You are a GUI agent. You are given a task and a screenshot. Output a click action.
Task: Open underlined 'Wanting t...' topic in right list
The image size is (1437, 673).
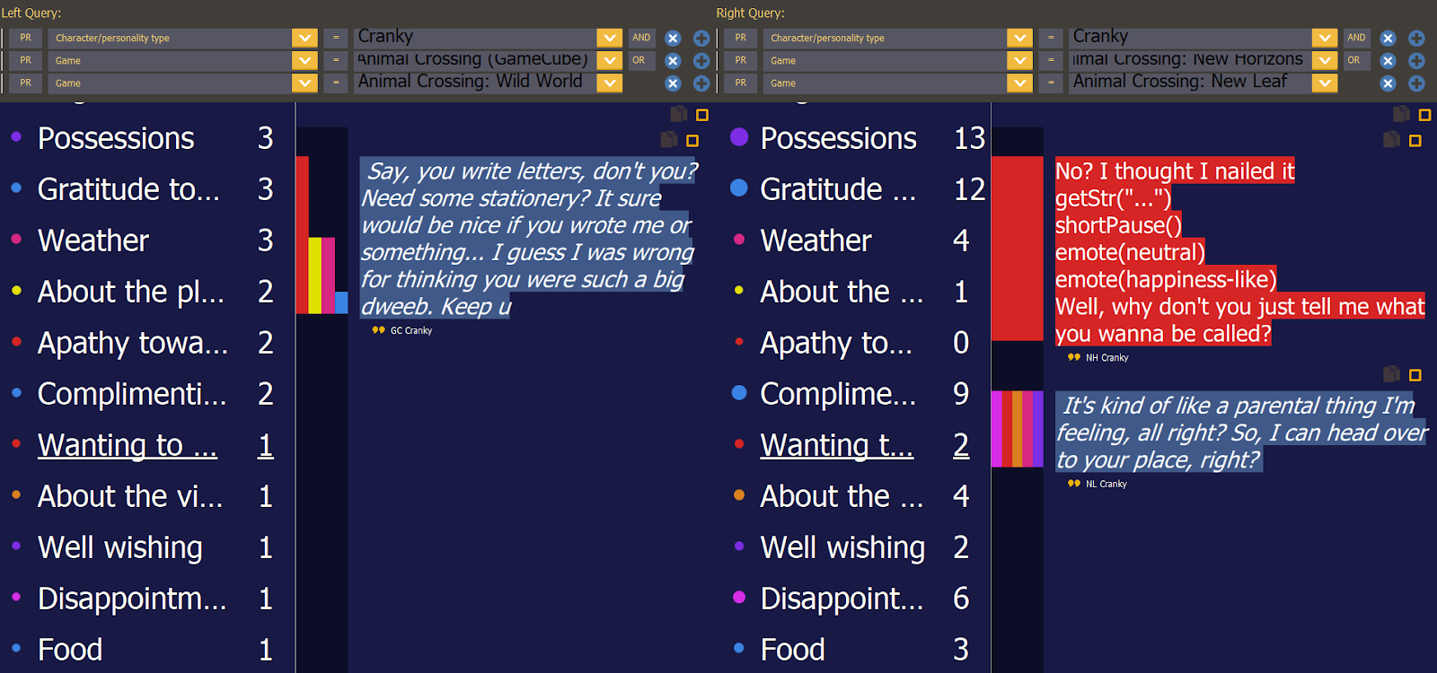pos(837,445)
